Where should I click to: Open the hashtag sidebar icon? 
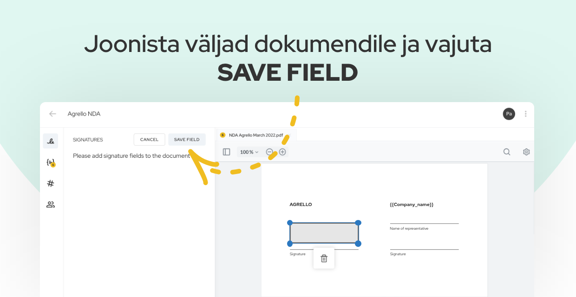pos(51,183)
